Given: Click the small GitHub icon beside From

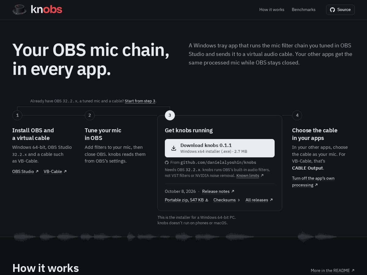Looking at the screenshot, I should tap(167, 163).
